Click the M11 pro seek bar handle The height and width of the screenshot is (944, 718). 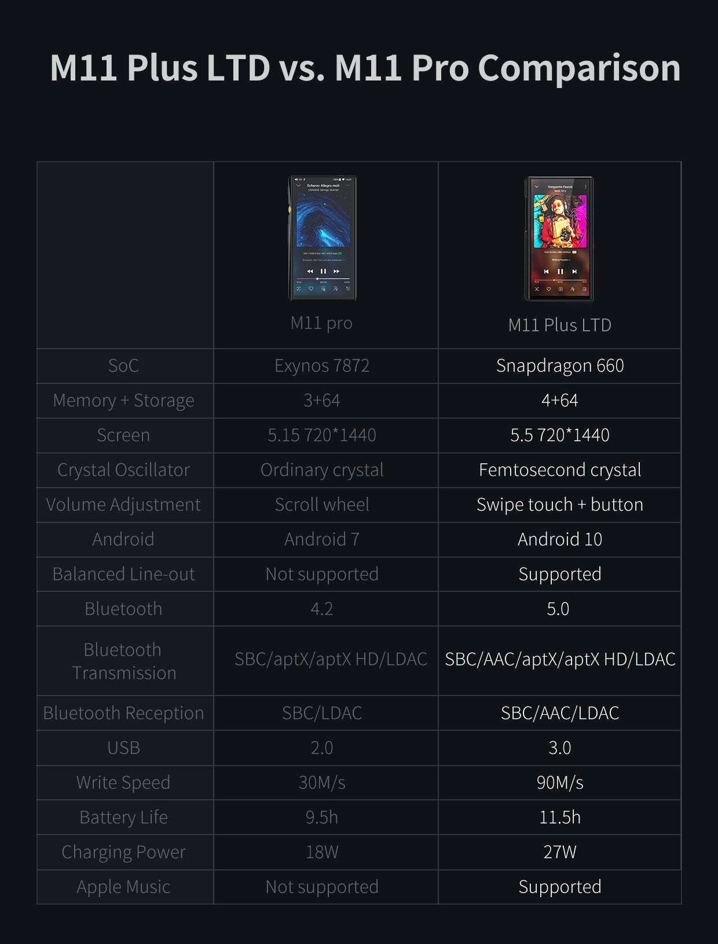pos(317,279)
